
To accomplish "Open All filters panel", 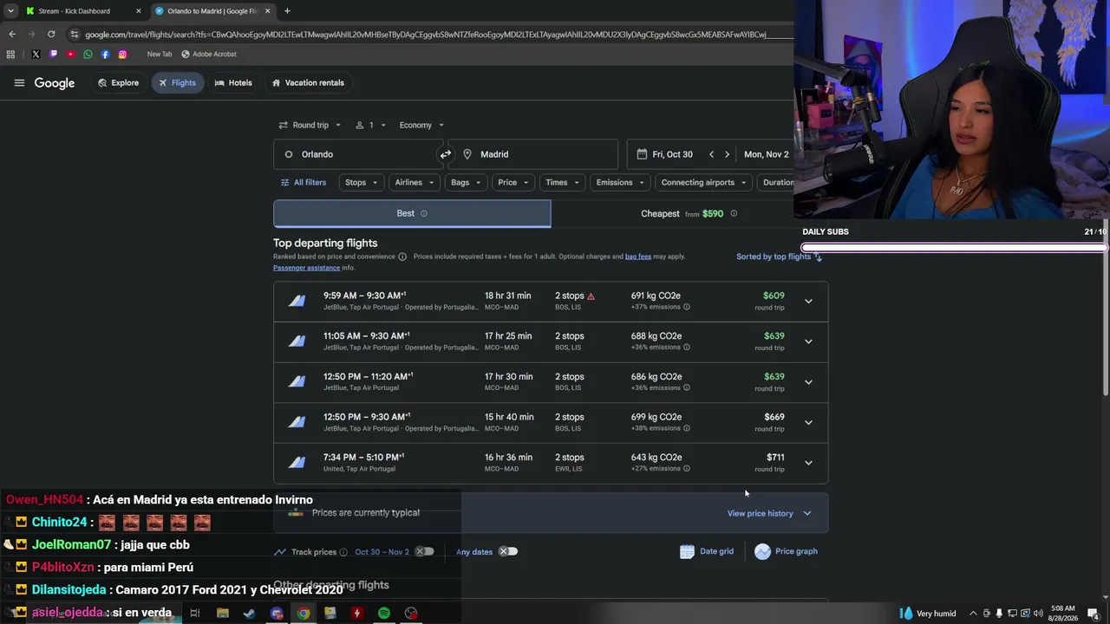I will (x=304, y=182).
